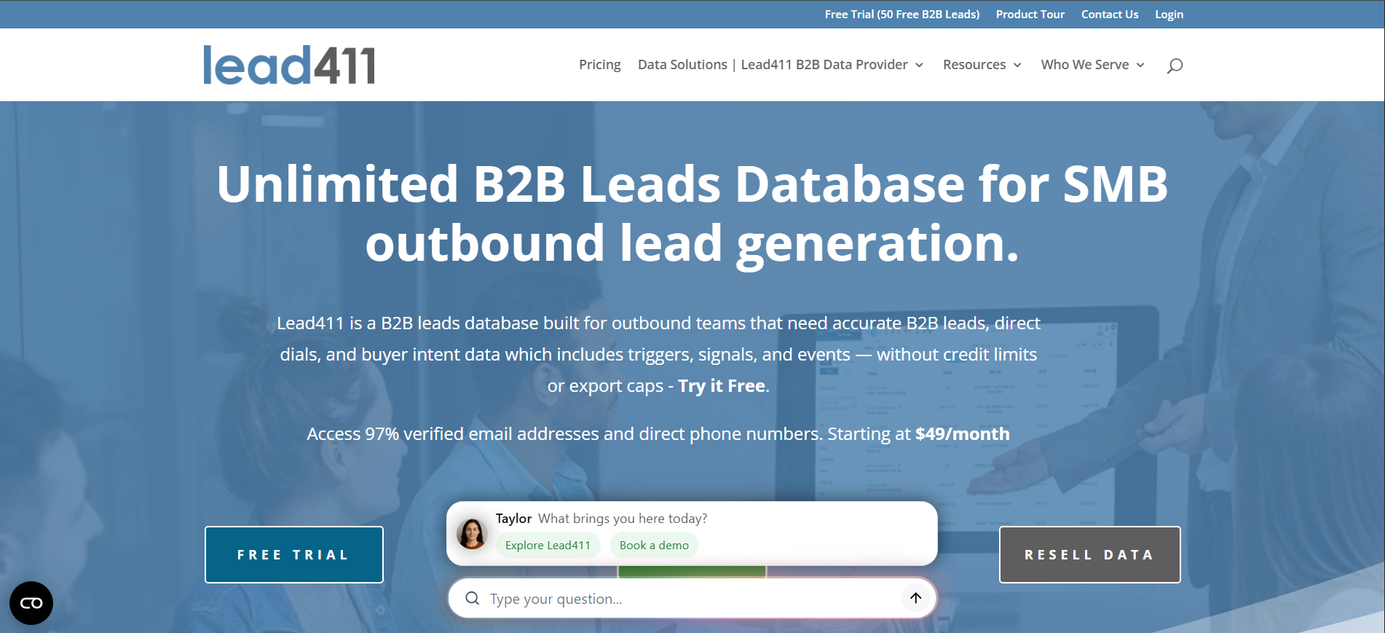Click the Login link
The image size is (1385, 633).
pyautogui.click(x=1169, y=15)
